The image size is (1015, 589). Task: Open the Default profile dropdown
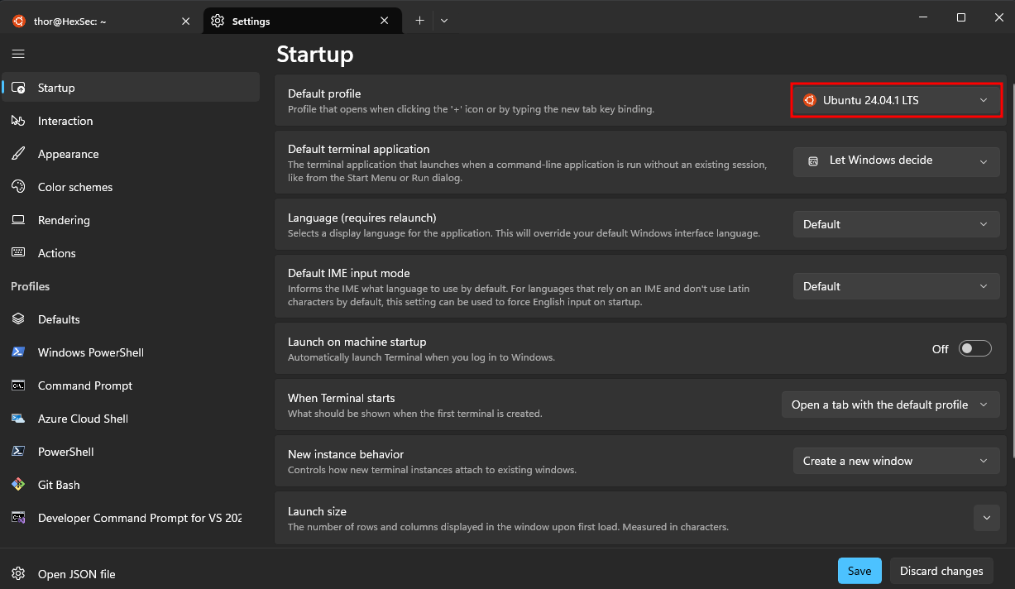coord(897,100)
